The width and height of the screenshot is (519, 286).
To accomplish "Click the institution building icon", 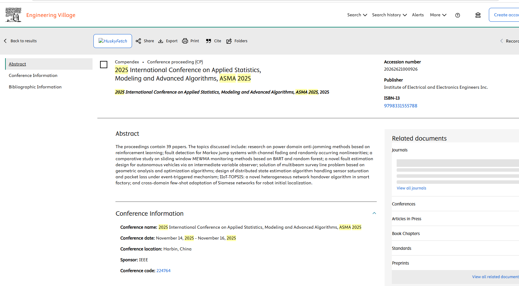I will click(x=478, y=15).
